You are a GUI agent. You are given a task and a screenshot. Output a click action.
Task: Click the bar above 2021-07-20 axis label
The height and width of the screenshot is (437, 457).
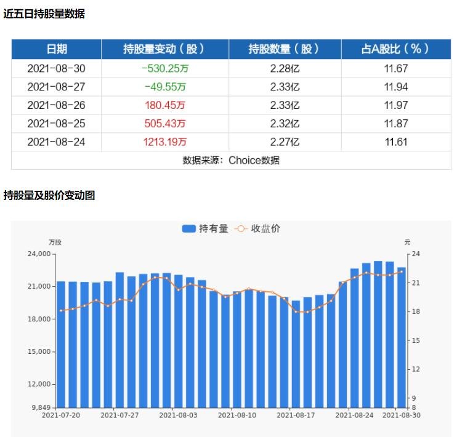[x=61, y=344]
